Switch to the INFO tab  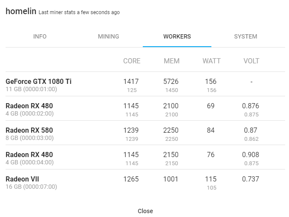point(40,36)
